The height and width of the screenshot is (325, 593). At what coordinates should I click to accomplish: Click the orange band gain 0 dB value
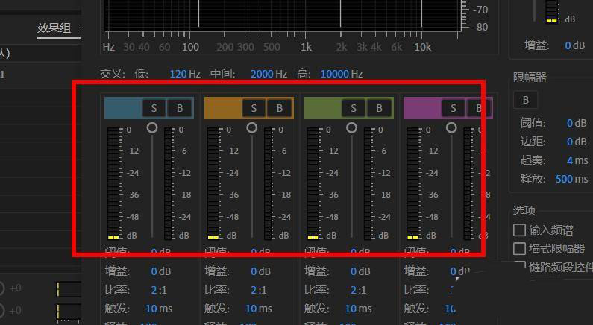[x=254, y=271]
